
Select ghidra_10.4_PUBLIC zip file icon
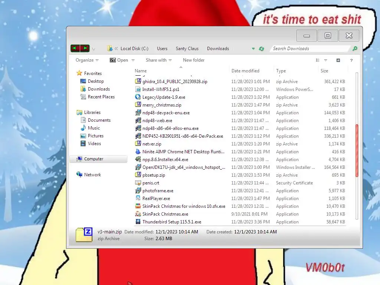(138, 81)
